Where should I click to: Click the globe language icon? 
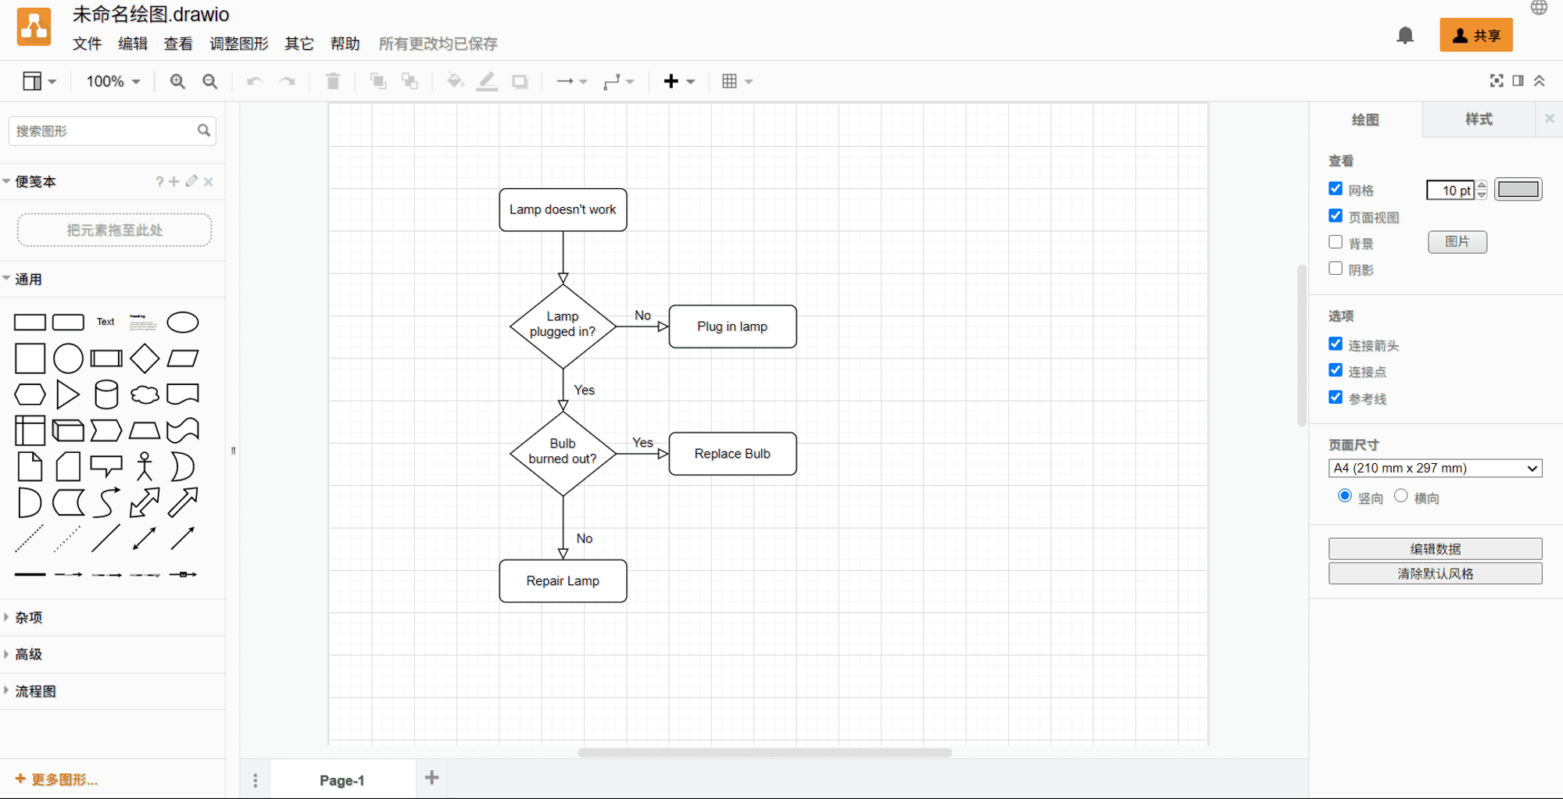point(1539,8)
